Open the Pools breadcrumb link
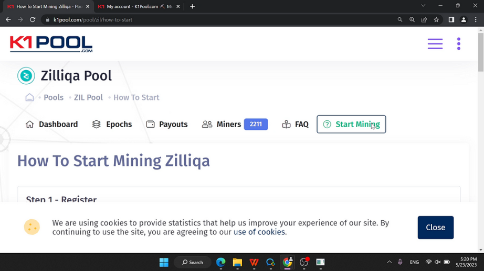The width and height of the screenshot is (484, 271). pos(54,97)
